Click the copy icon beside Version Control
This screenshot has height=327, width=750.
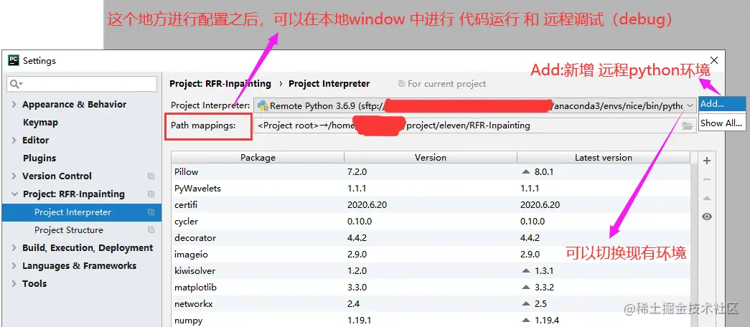(151, 176)
